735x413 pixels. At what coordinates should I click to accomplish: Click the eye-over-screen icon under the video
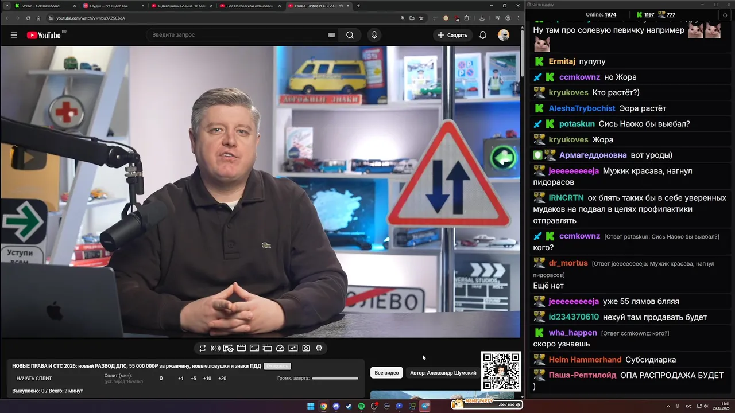[228, 348]
